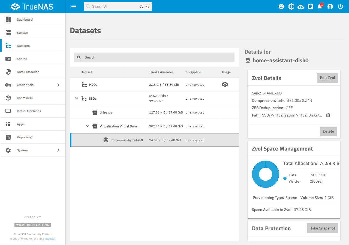Screen dimensions: 349x245
Task: Toggle the sidebar hamburger menu
Action: point(74,7)
